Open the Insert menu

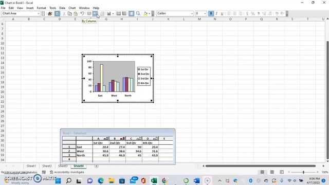pyautogui.click(x=30, y=8)
